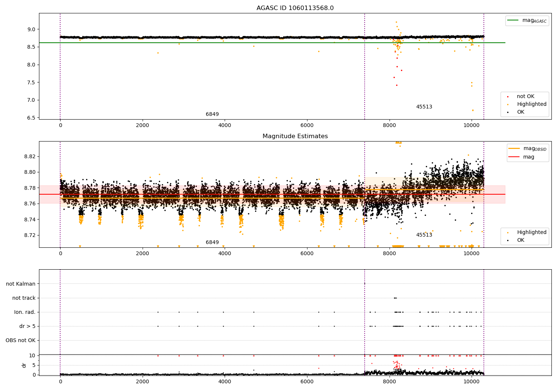Click x-axis tick '2000' under top plot

[143, 126]
